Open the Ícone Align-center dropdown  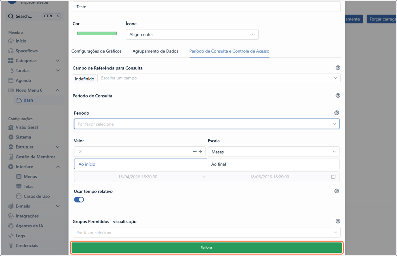[192, 34]
